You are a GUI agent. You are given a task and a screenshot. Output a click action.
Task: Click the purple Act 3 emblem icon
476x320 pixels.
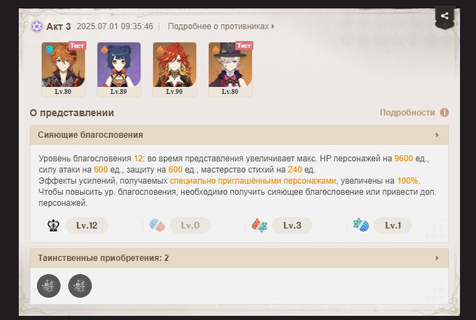pos(37,26)
